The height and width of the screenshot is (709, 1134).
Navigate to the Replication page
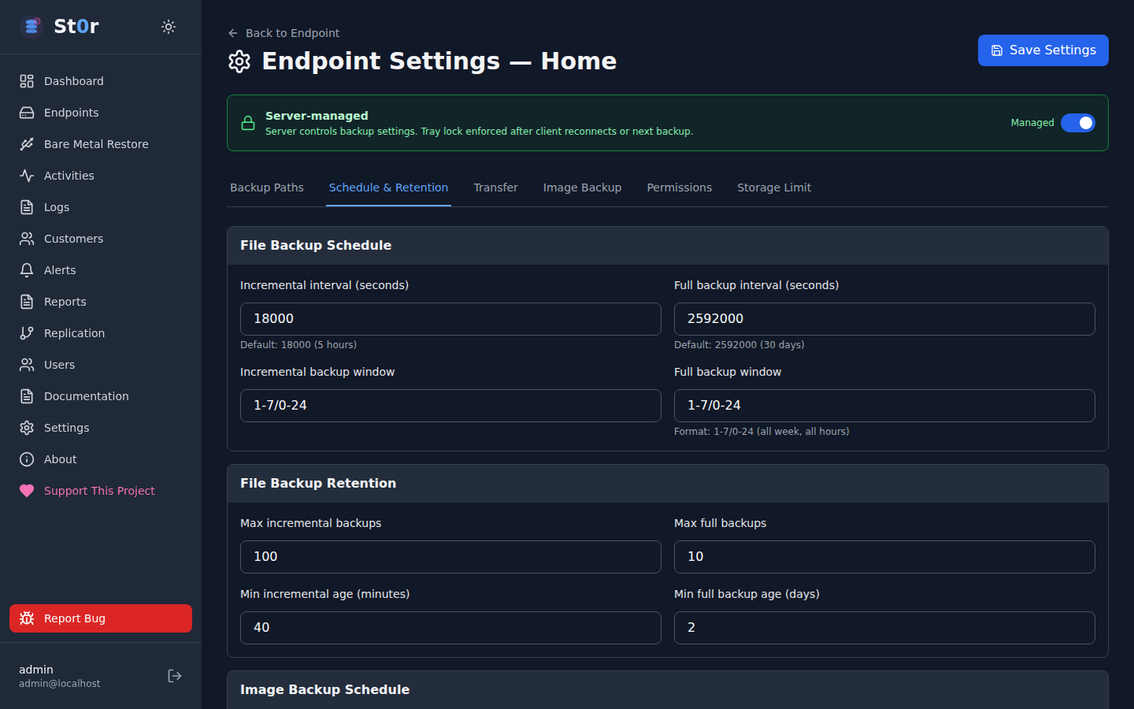coord(74,333)
